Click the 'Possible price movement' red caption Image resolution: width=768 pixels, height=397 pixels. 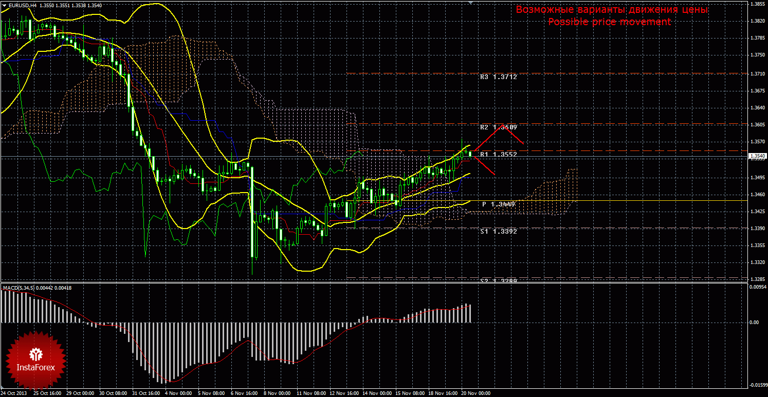610,22
